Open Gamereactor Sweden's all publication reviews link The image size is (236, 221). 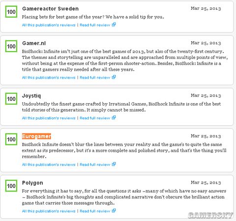tap(49, 25)
